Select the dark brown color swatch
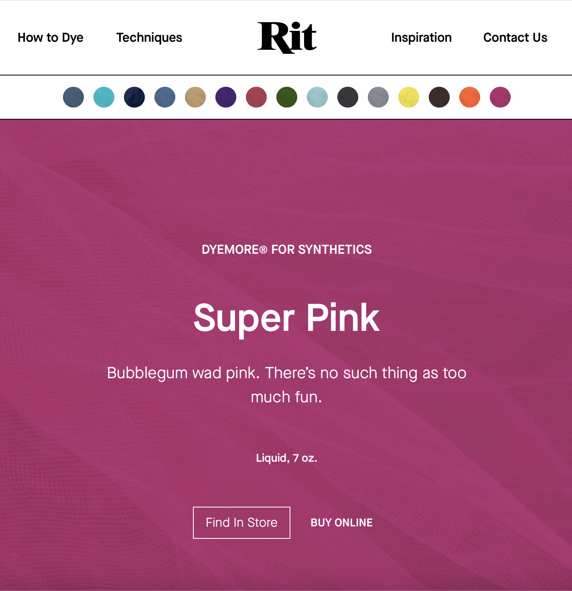 [439, 97]
